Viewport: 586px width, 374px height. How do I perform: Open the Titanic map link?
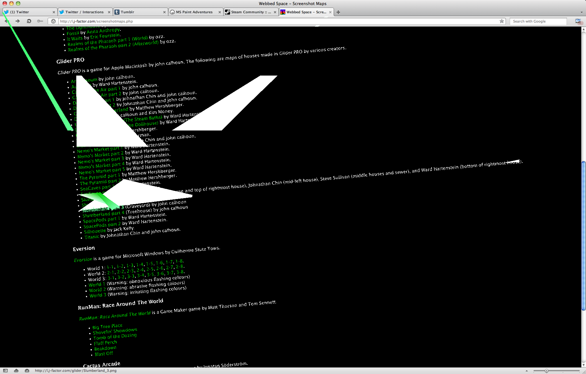coord(92,237)
